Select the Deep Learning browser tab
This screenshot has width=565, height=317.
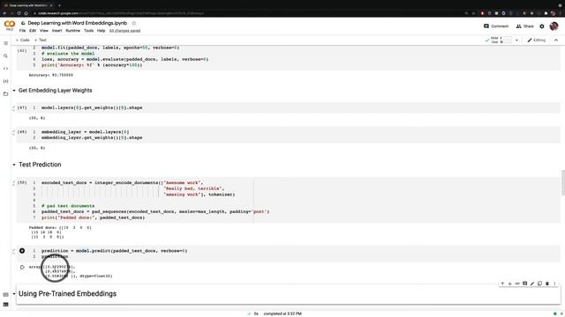(x=28, y=5)
